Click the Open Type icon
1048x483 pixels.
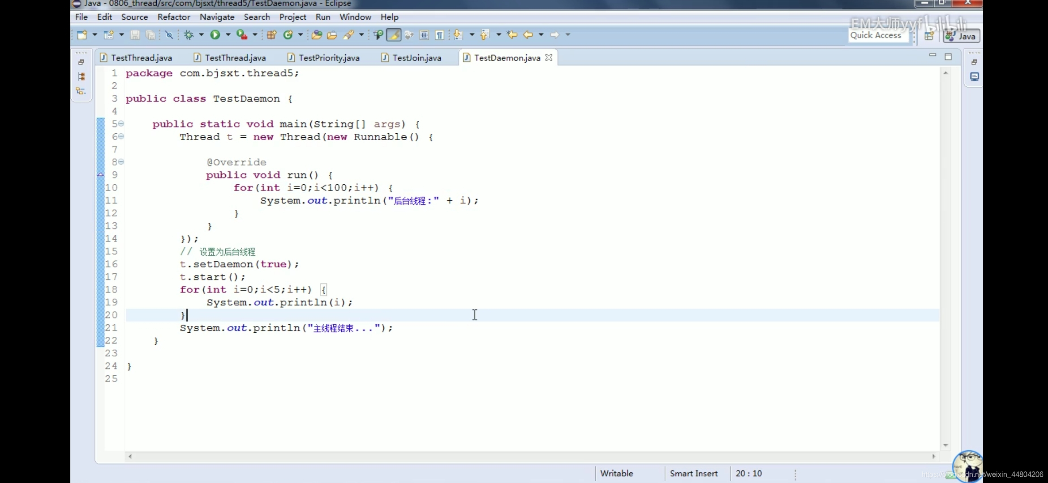tap(317, 35)
